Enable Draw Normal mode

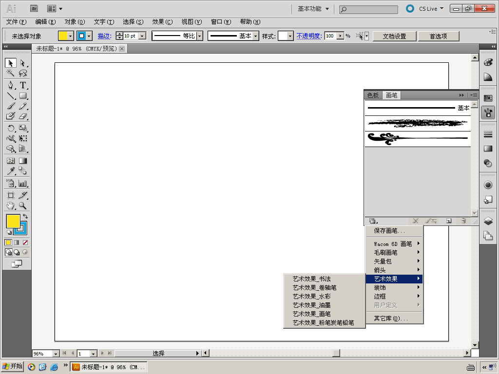9,252
